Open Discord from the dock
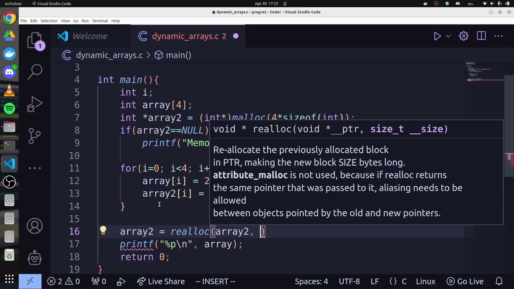 pyautogui.click(x=9, y=72)
